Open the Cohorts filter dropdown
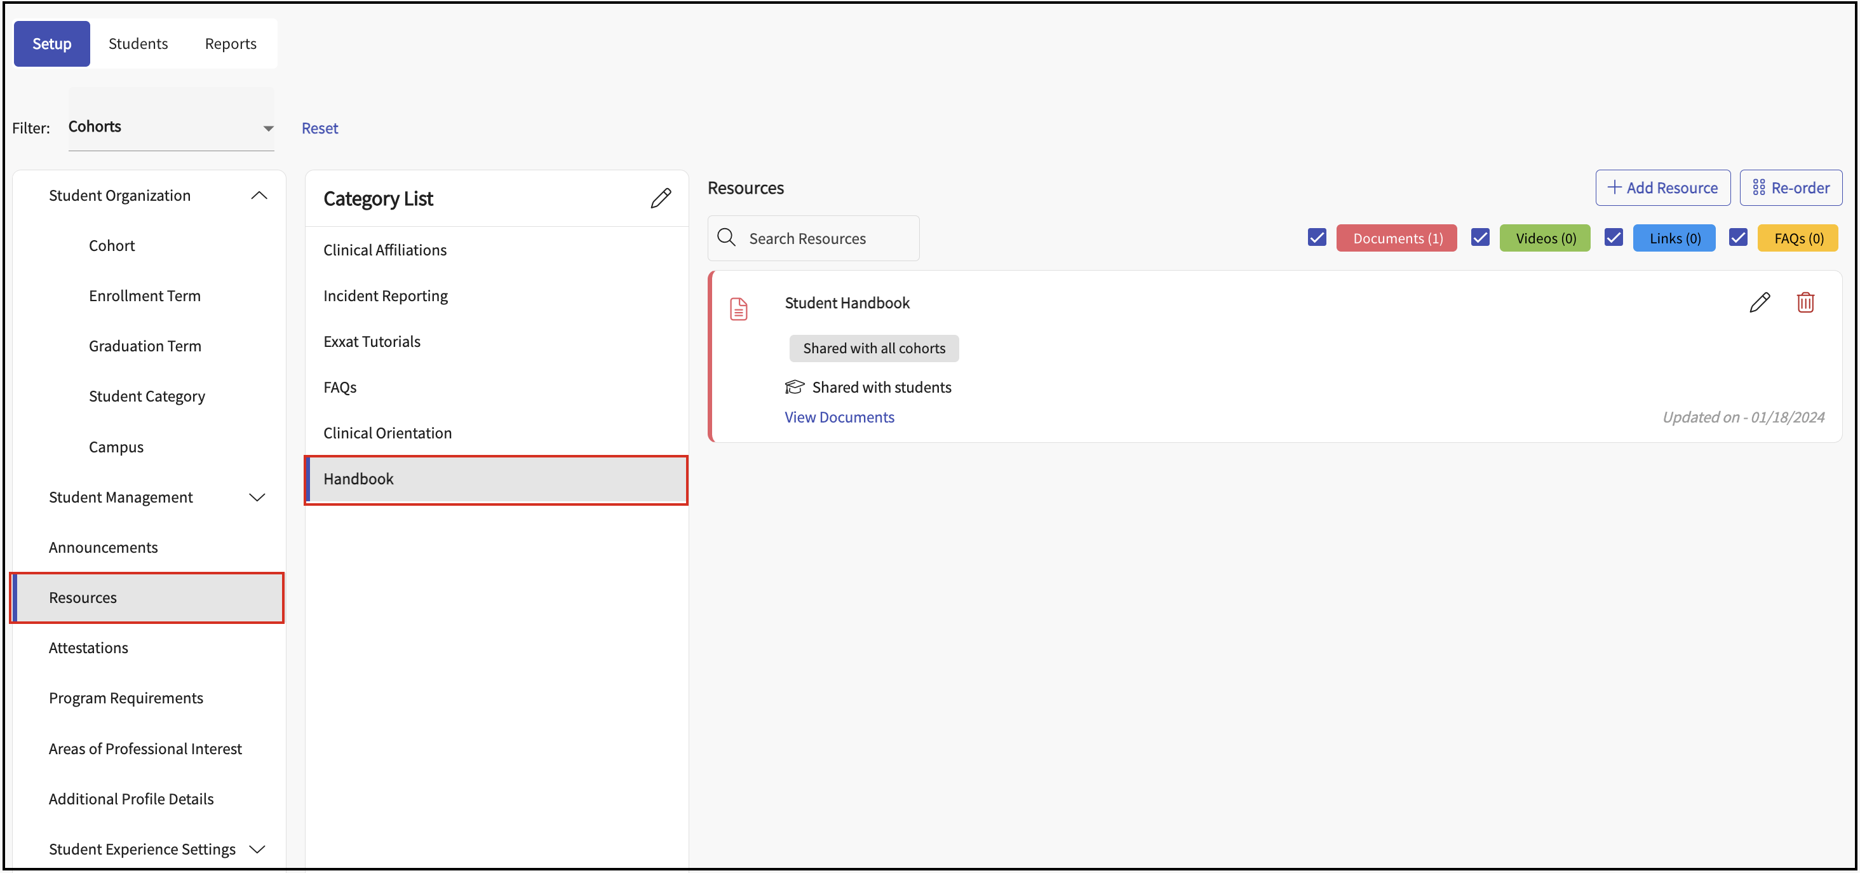The height and width of the screenshot is (873, 1860). [171, 127]
